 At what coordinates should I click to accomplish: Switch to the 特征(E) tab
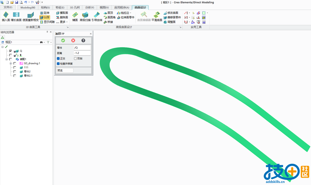point(60,7)
